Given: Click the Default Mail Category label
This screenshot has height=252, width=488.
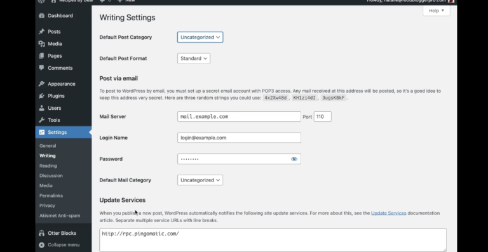Looking at the screenshot, I should point(125,180).
